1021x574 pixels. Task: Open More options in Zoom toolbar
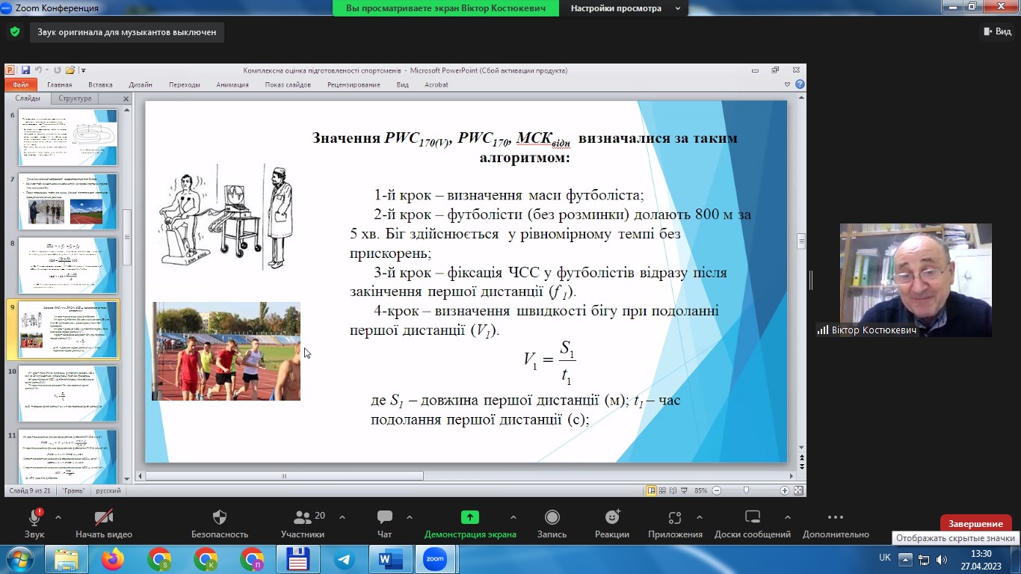836,518
